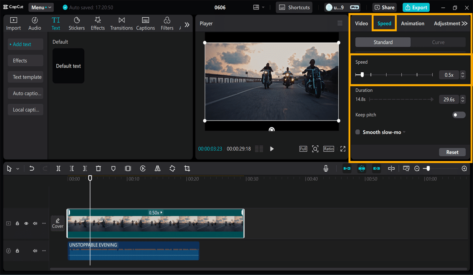473x275 pixels.
Task: Click the scan/focus frame icon in Player
Action: pyautogui.click(x=315, y=149)
